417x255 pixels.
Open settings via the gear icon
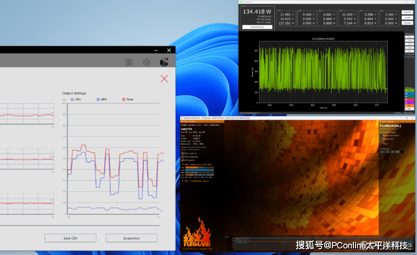pyautogui.click(x=146, y=63)
